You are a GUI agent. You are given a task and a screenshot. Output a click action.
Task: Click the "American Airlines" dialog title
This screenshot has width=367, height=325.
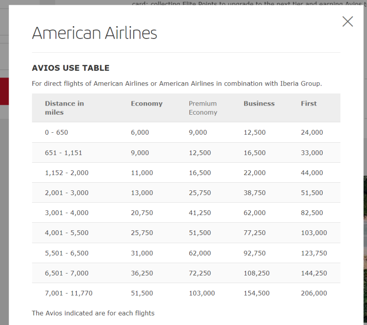[94, 33]
